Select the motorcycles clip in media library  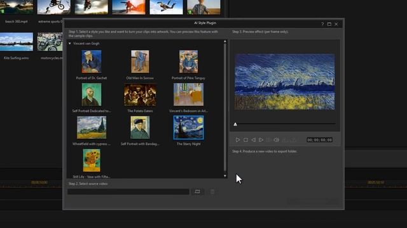(50, 42)
